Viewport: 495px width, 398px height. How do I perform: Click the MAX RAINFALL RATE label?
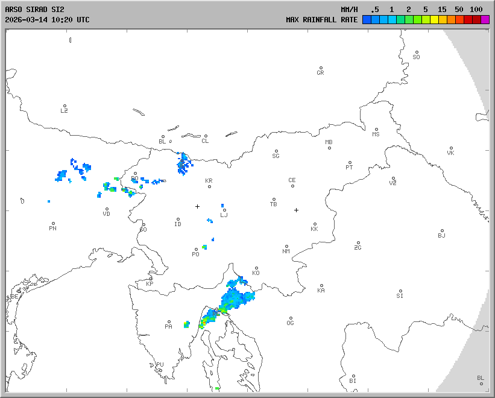[x=321, y=20]
